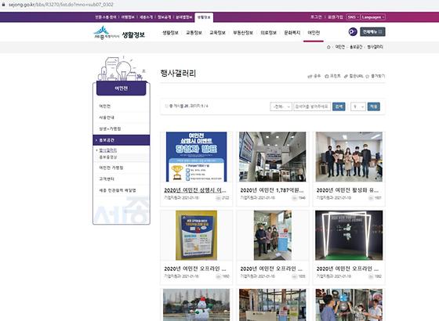Screen dimensions: 439x321
Task: Expand the 홍보공간 sidebar section
Action: [x=122, y=140]
